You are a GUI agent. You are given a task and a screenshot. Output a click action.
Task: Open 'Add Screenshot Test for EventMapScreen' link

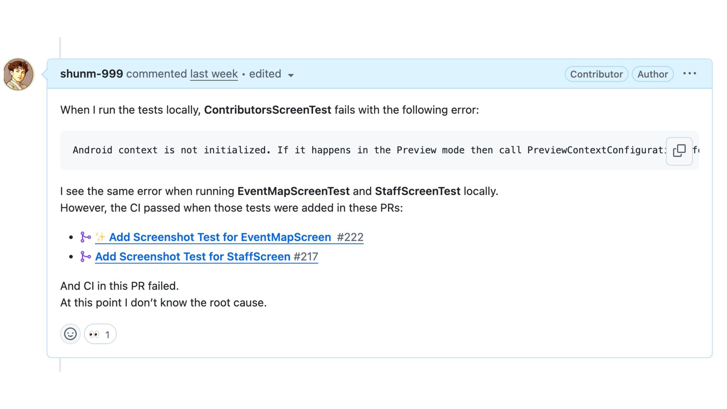[x=220, y=237]
